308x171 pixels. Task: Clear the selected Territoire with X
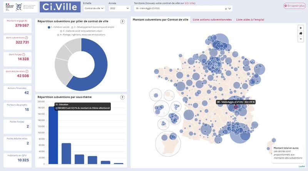click(226, 8)
